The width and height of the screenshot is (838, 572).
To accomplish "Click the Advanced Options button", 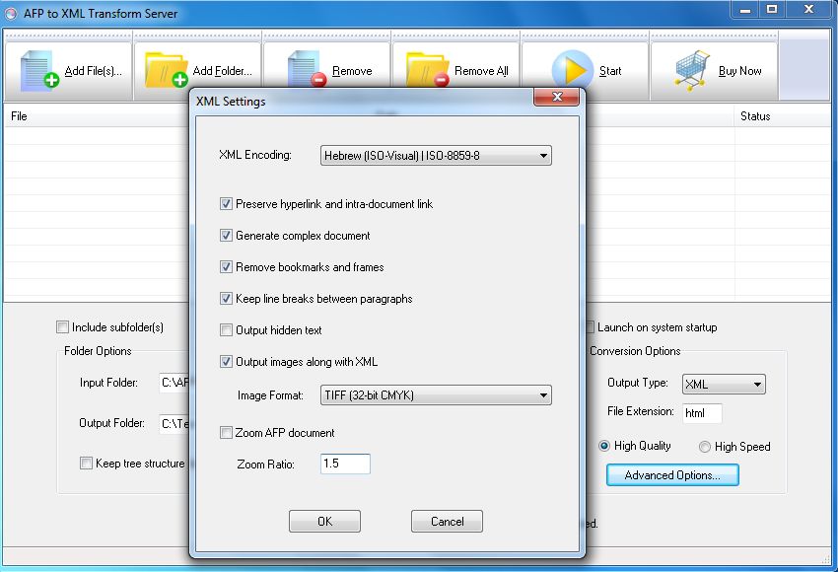I will pyautogui.click(x=672, y=475).
